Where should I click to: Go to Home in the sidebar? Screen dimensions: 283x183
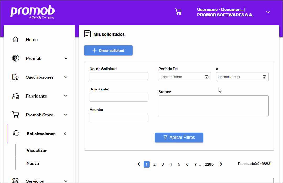point(32,40)
